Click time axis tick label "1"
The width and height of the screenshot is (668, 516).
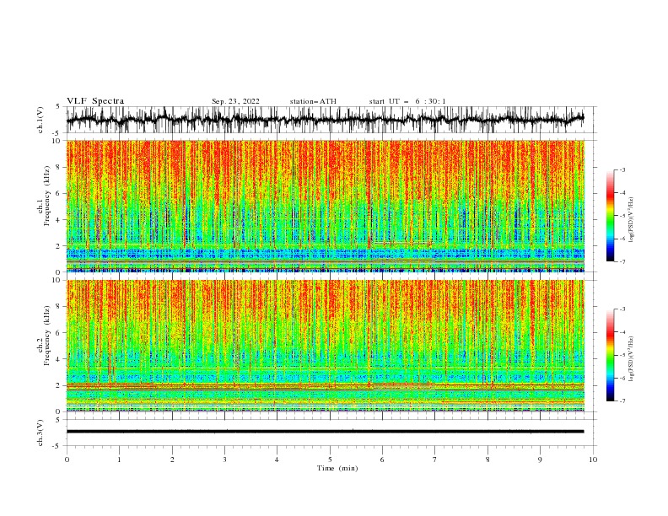pyautogui.click(x=119, y=460)
